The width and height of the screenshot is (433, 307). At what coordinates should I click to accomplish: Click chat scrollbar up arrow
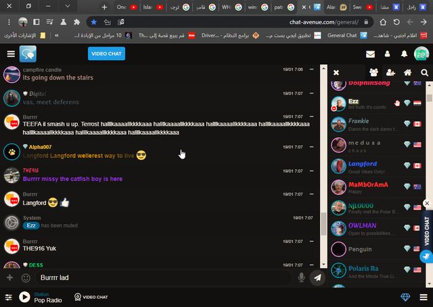tap(323, 68)
